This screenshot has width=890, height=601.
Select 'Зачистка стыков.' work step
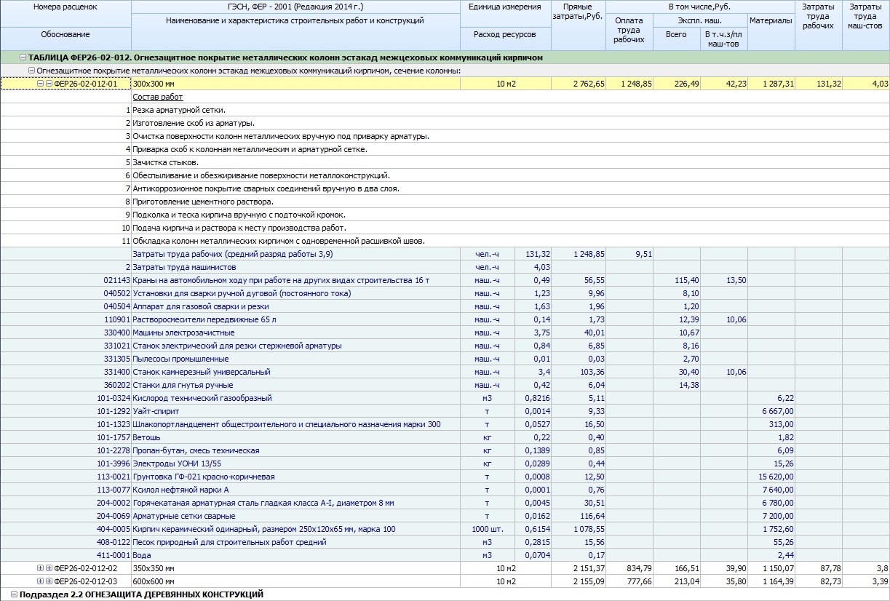(x=165, y=162)
